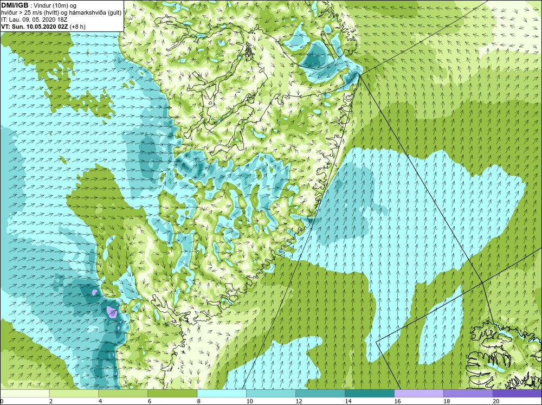Click the legend label '2'
Image resolution: width=542 pixels, height=405 pixels.
point(51,401)
